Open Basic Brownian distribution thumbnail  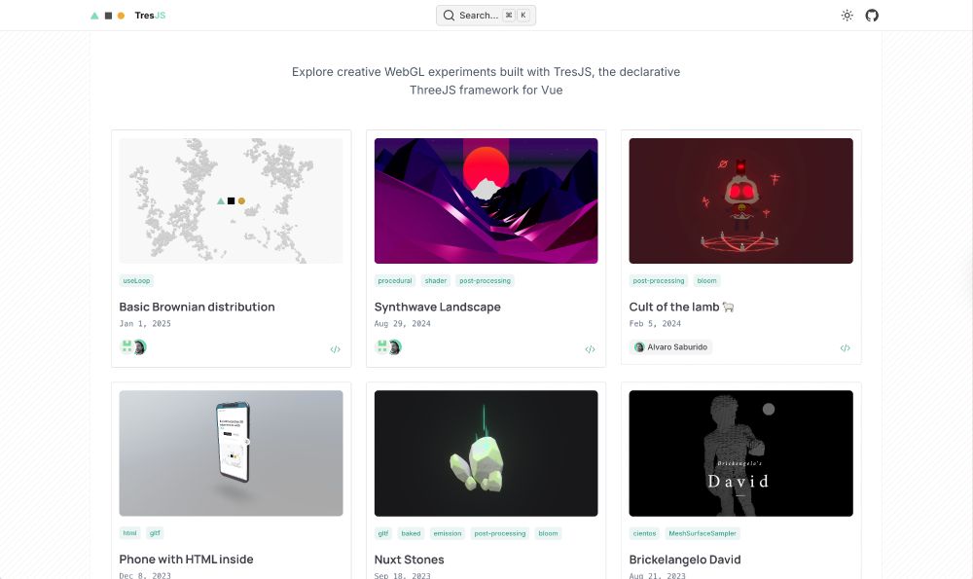pyautogui.click(x=231, y=200)
